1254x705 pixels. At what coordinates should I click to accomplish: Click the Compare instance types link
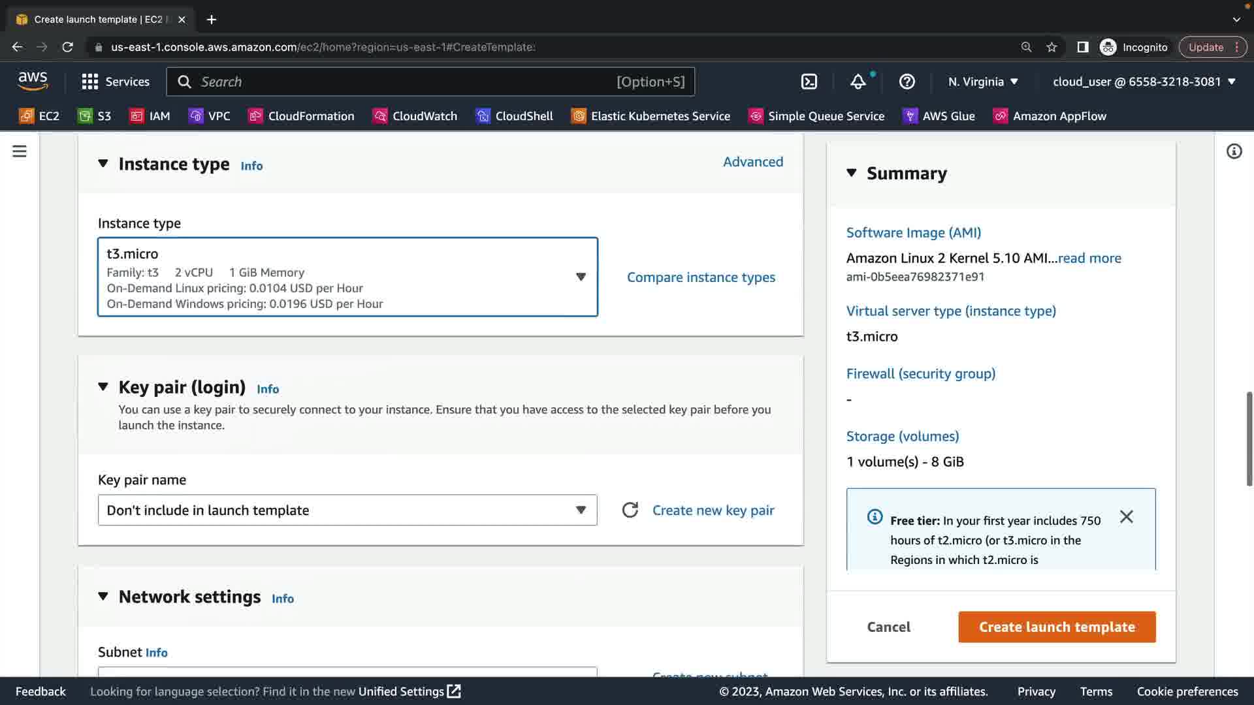coord(701,277)
